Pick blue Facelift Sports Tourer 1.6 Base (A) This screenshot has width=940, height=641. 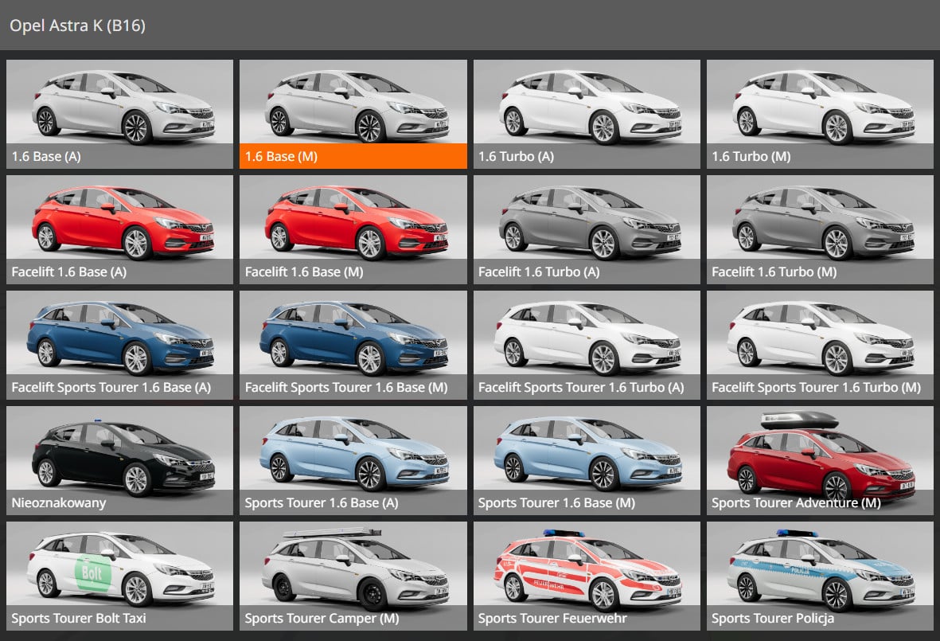(x=119, y=345)
